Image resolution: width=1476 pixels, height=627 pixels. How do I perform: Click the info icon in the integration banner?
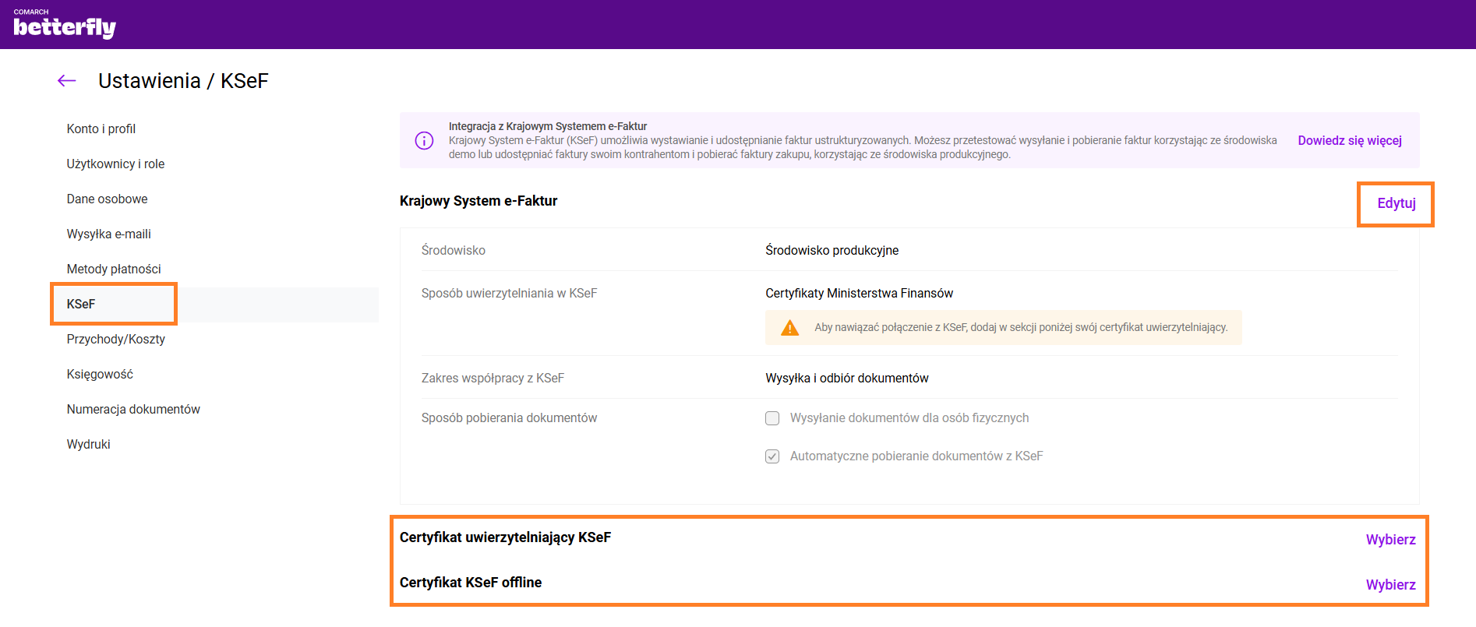[424, 140]
